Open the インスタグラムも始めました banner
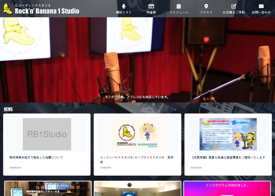The image size is (275, 196). [x=227, y=189]
